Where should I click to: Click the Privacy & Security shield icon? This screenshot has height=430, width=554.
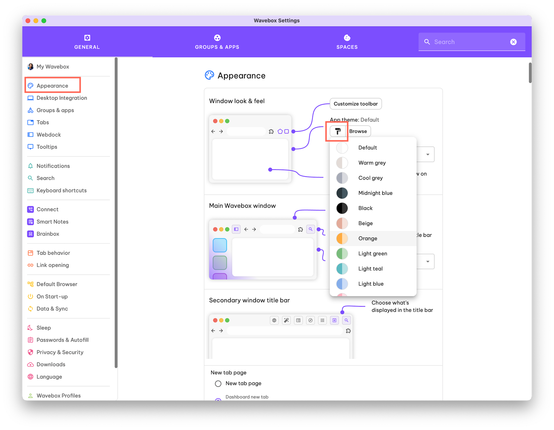[x=30, y=352]
